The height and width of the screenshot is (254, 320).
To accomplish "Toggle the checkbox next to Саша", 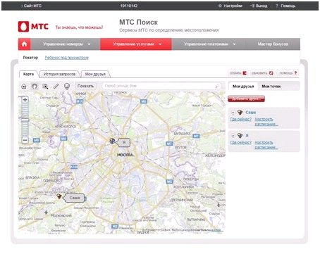I will tap(233, 113).
